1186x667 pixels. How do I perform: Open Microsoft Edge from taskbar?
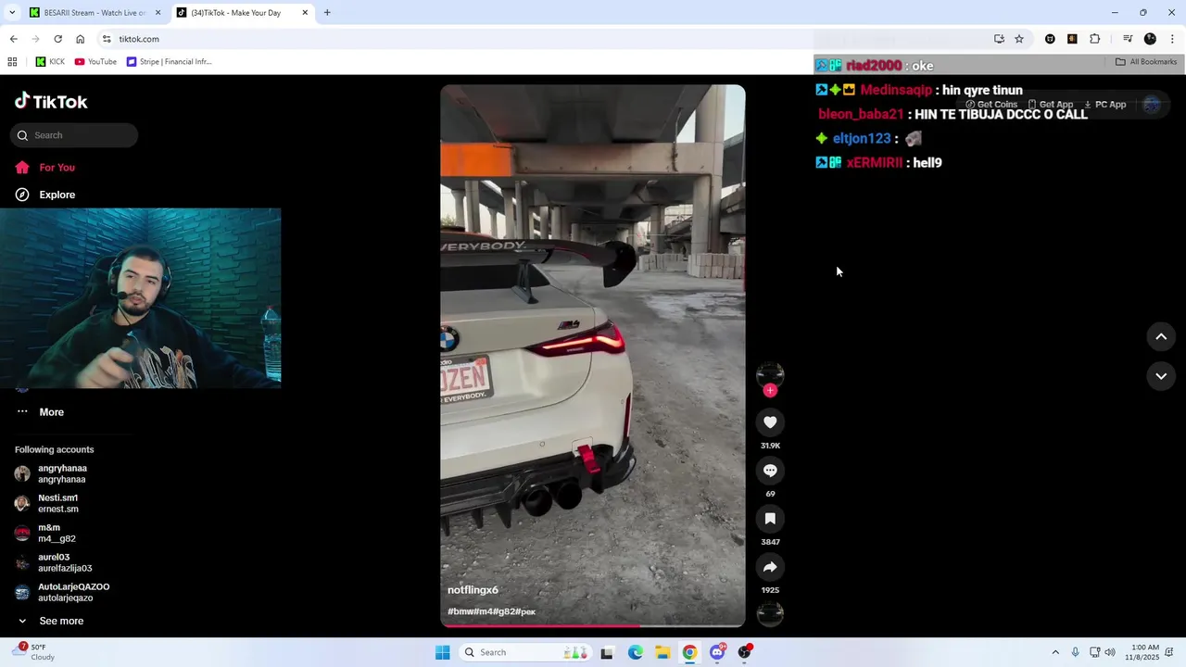635,652
